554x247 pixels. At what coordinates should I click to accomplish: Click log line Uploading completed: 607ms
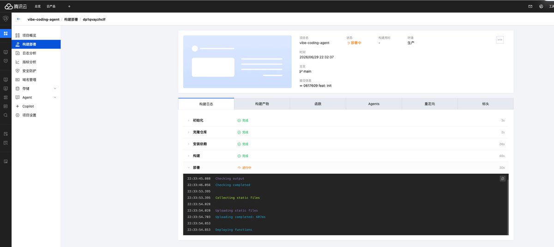[x=240, y=217]
